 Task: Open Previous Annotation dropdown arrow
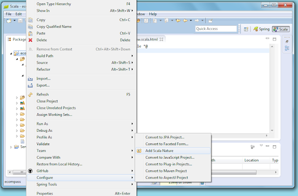[x=172, y=20]
